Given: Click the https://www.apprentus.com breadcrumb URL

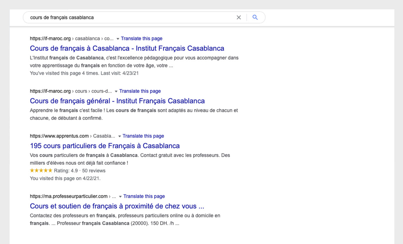Looking at the screenshot, I should (73, 136).
